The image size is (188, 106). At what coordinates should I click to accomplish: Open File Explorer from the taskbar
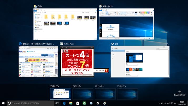point(71,103)
